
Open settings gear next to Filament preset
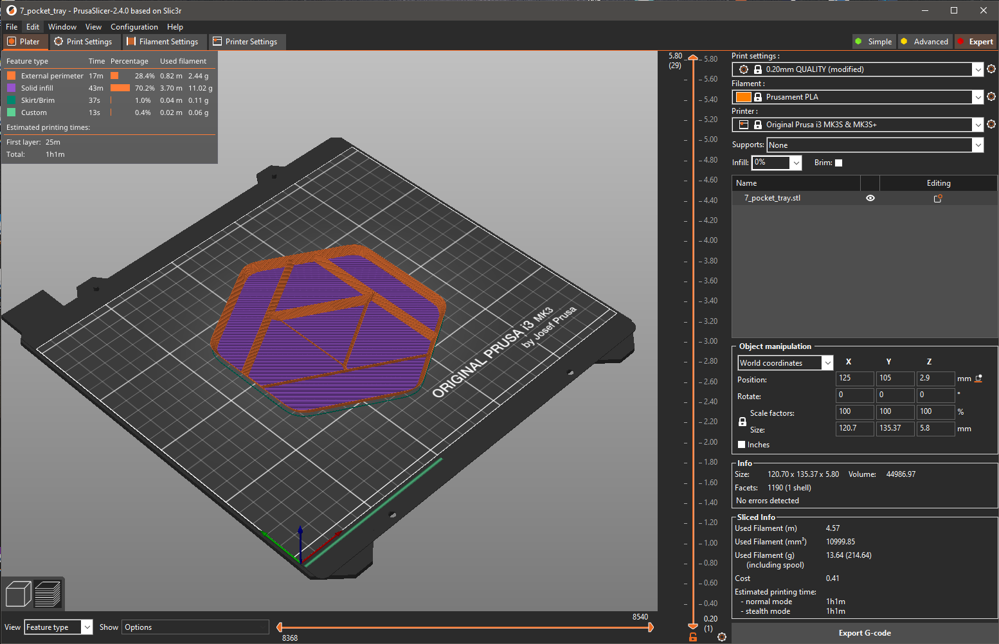pos(991,96)
